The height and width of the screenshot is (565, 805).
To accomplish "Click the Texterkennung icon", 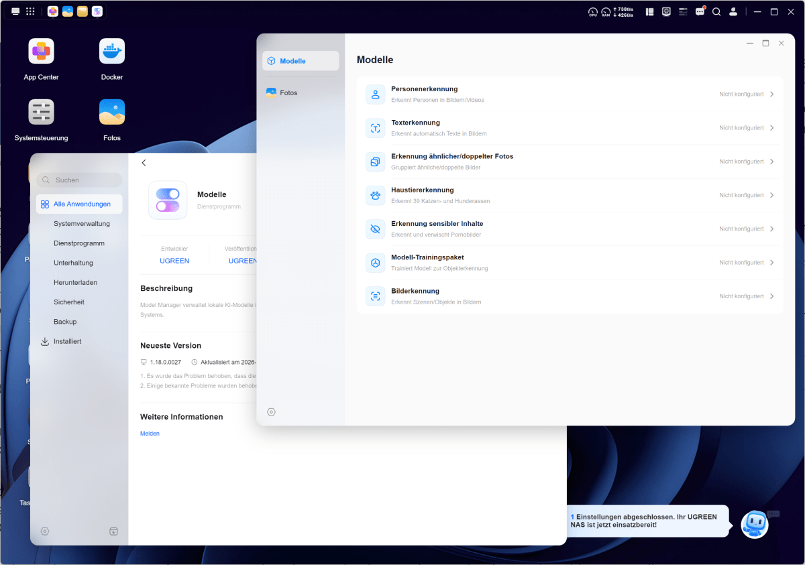I will 376,128.
